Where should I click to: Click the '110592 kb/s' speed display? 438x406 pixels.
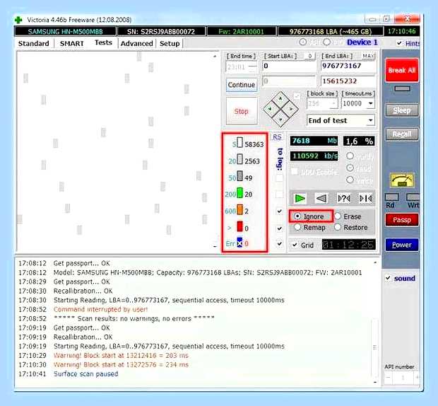tap(314, 156)
